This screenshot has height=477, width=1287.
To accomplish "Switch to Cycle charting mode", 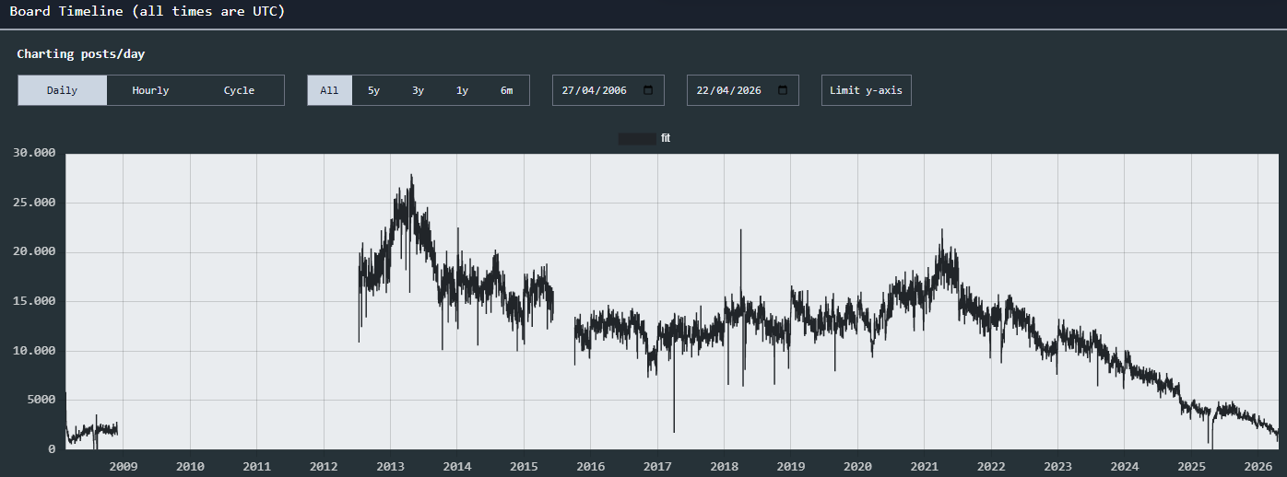I will [239, 90].
